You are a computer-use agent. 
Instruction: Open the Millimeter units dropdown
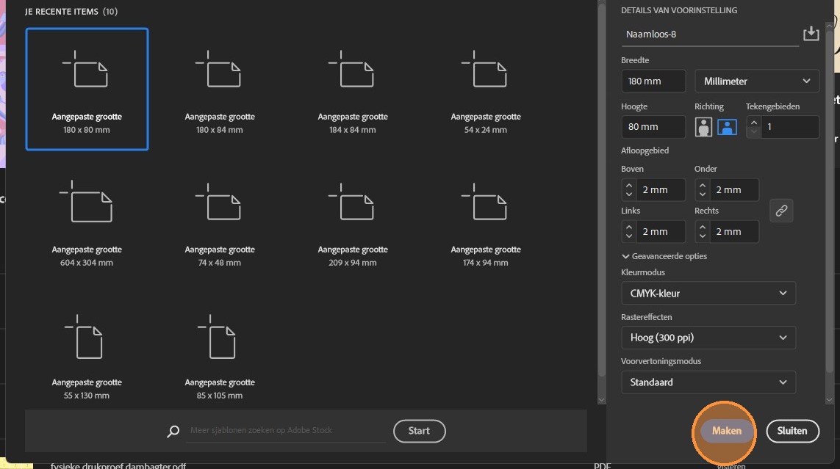pos(756,81)
